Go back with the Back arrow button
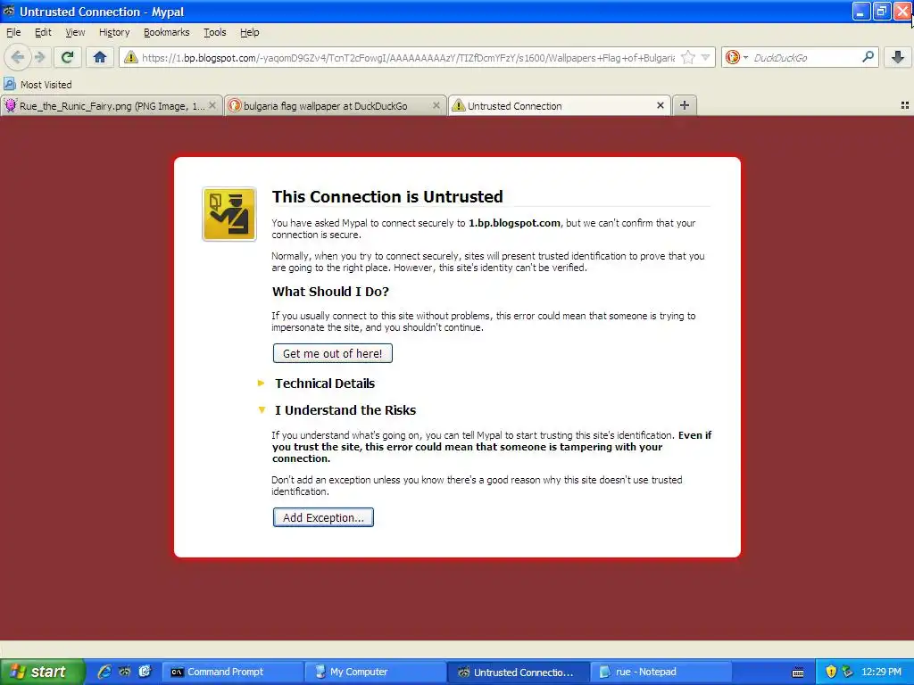Viewport: 914px width, 685px height. [x=18, y=57]
